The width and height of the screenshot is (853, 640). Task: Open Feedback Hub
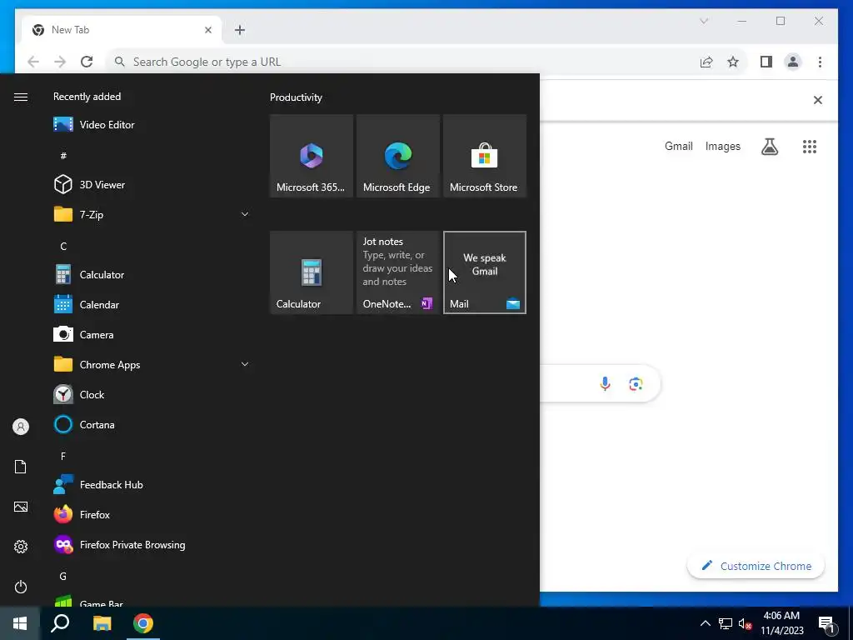pos(152,484)
